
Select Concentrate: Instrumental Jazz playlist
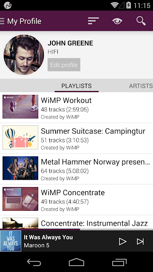click(76, 222)
